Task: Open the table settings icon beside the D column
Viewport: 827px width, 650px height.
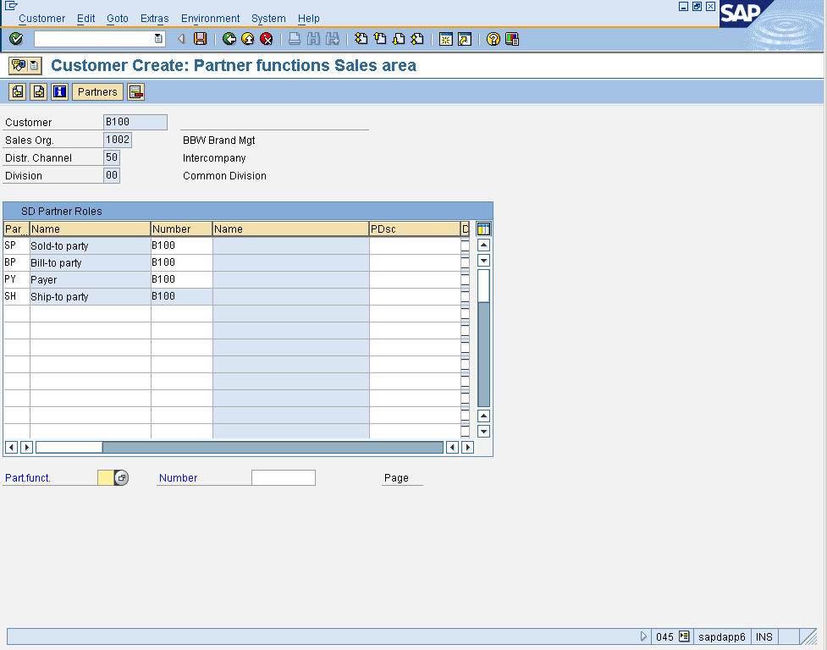Action: pyautogui.click(x=483, y=229)
